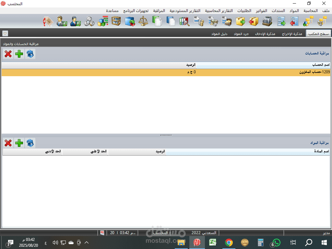Open Excel from the taskbar
Viewport: 332px width, 249px height.
(213, 243)
